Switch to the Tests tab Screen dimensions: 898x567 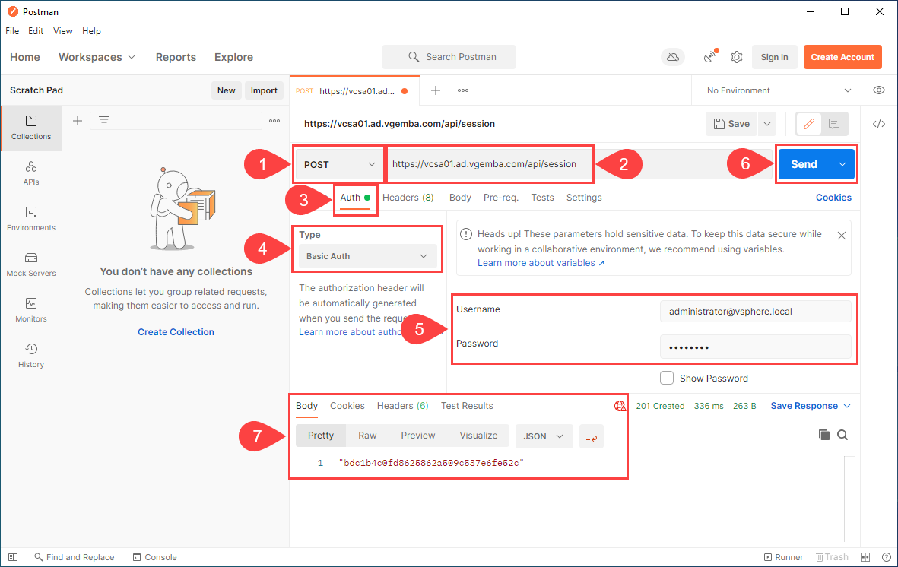click(x=542, y=198)
